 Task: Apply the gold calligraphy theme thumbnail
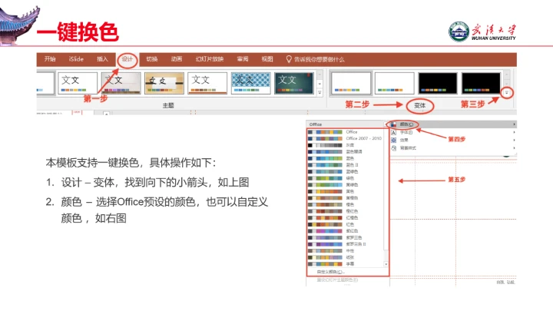pyautogui.click(x=164, y=83)
